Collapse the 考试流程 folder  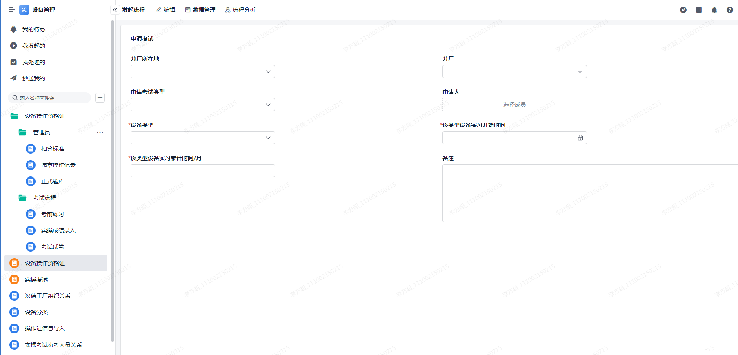44,198
